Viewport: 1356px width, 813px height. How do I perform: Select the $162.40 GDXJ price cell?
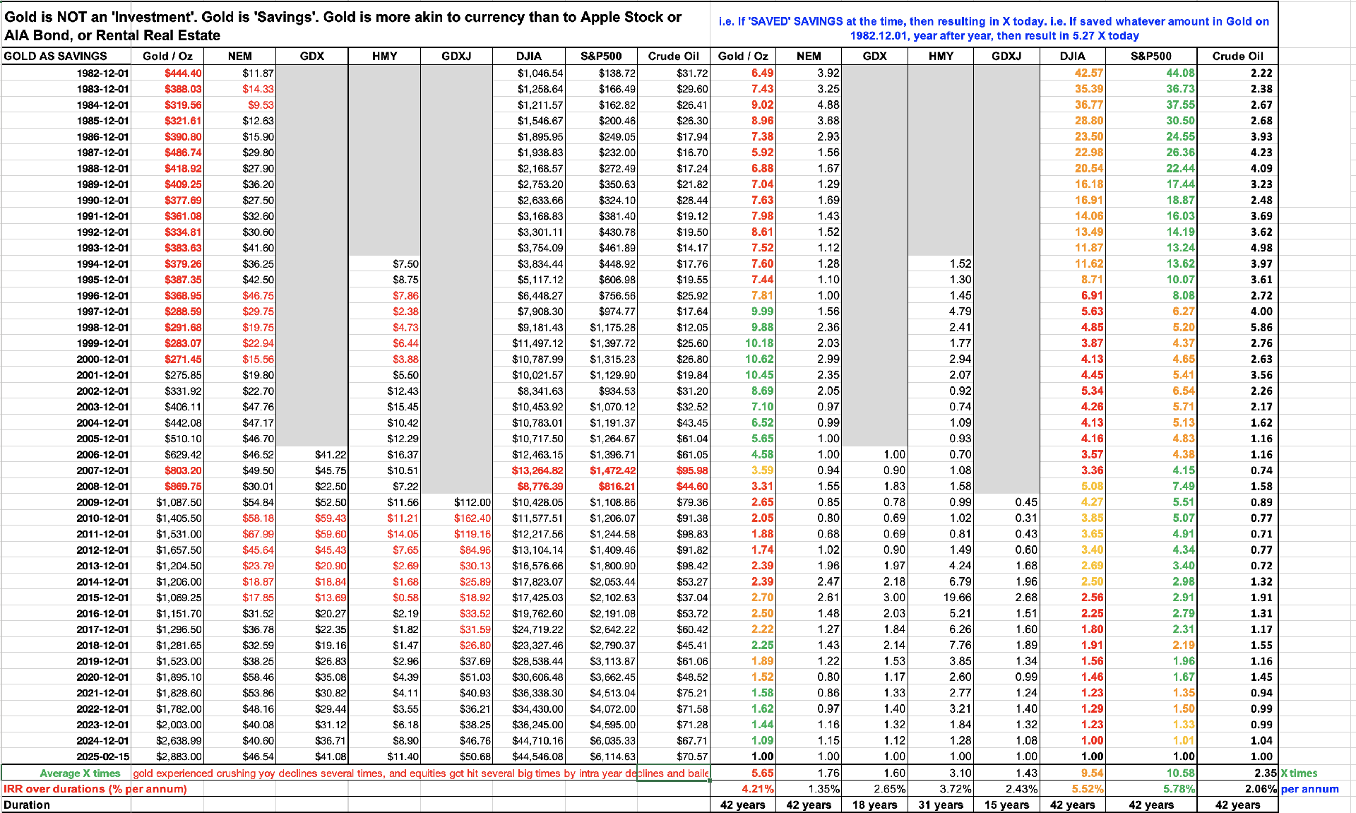[x=472, y=518]
